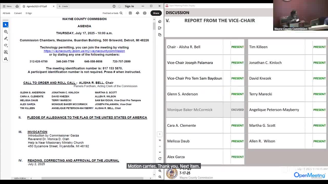The height and width of the screenshot is (184, 328).
Task: Print the document using the printer icon
Action: coord(145,13)
